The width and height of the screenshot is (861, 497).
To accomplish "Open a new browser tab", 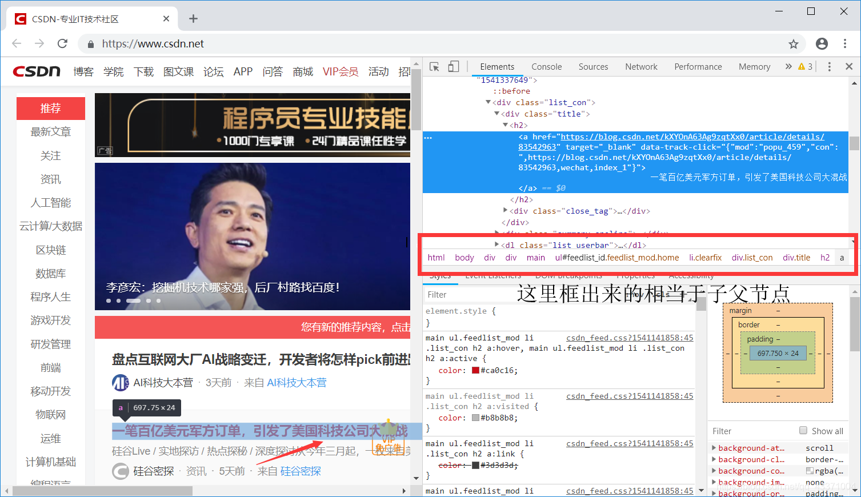I will pos(193,19).
